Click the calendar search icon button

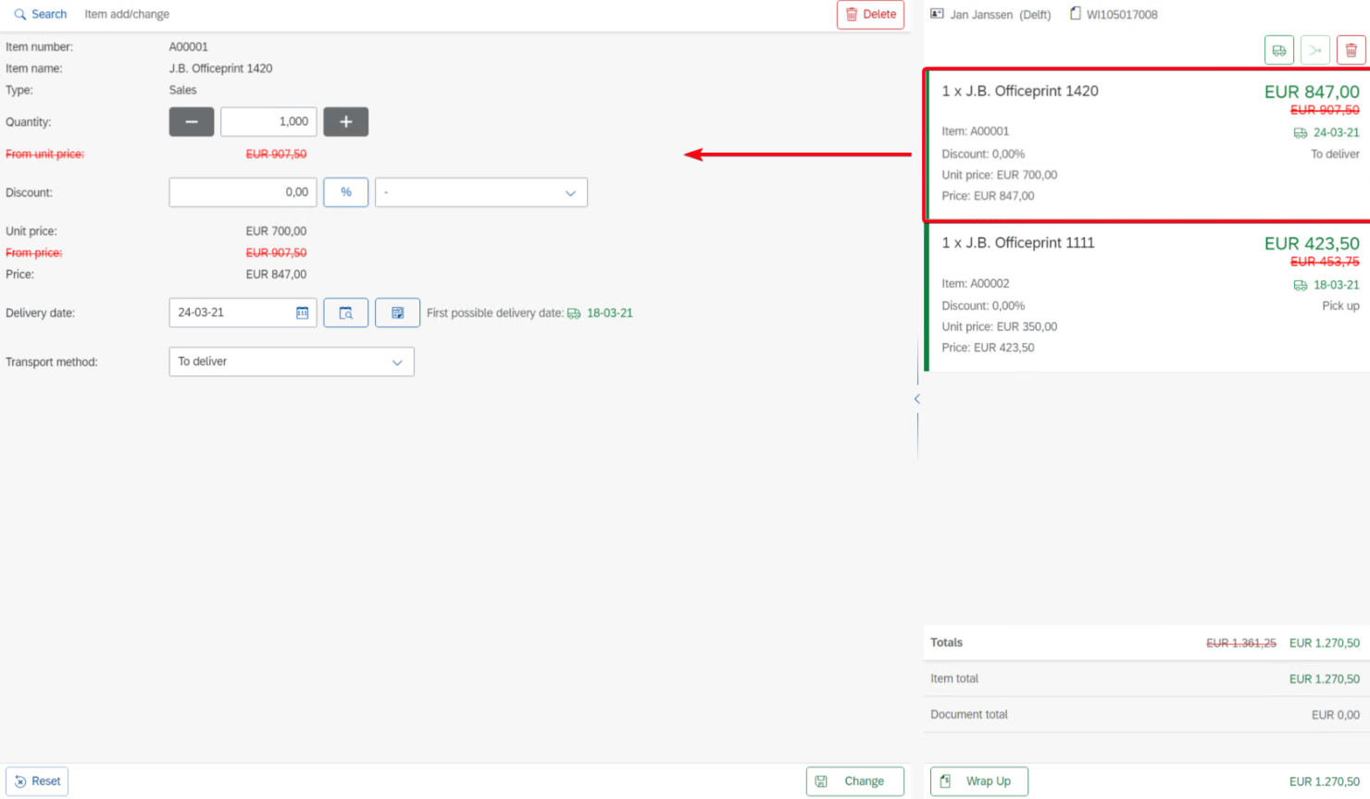(x=345, y=313)
